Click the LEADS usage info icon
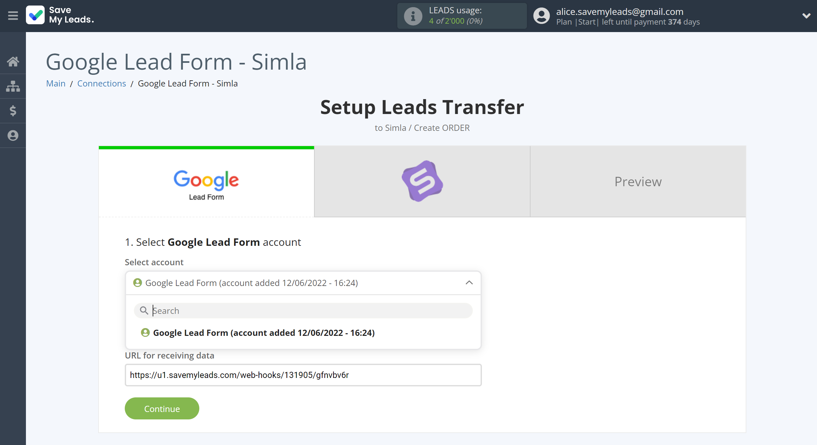Image resolution: width=817 pixels, height=445 pixels. click(413, 16)
